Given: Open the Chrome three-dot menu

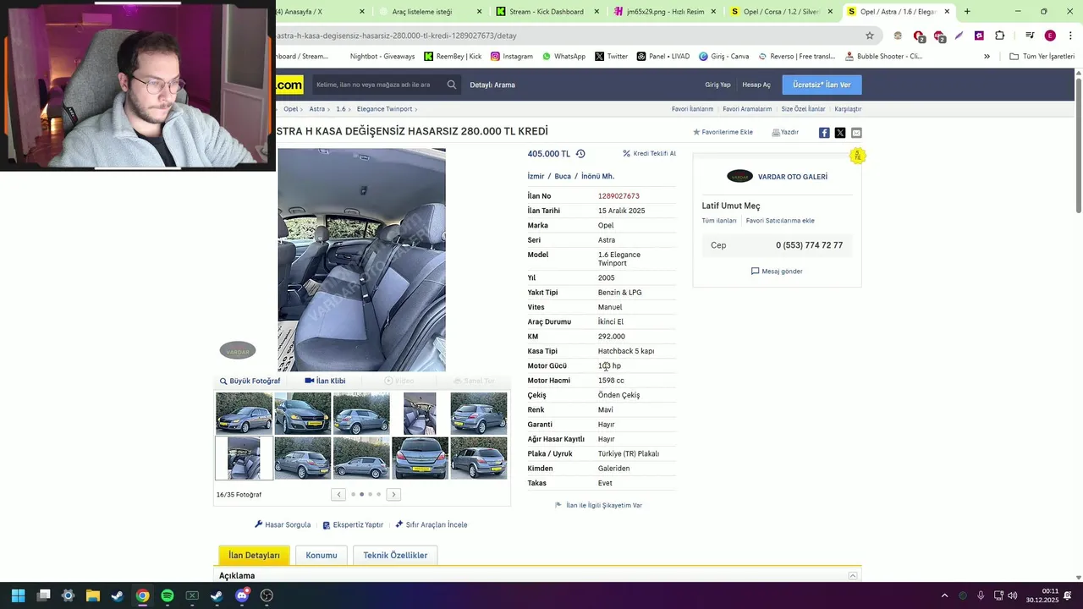Looking at the screenshot, I should coord(1070,36).
